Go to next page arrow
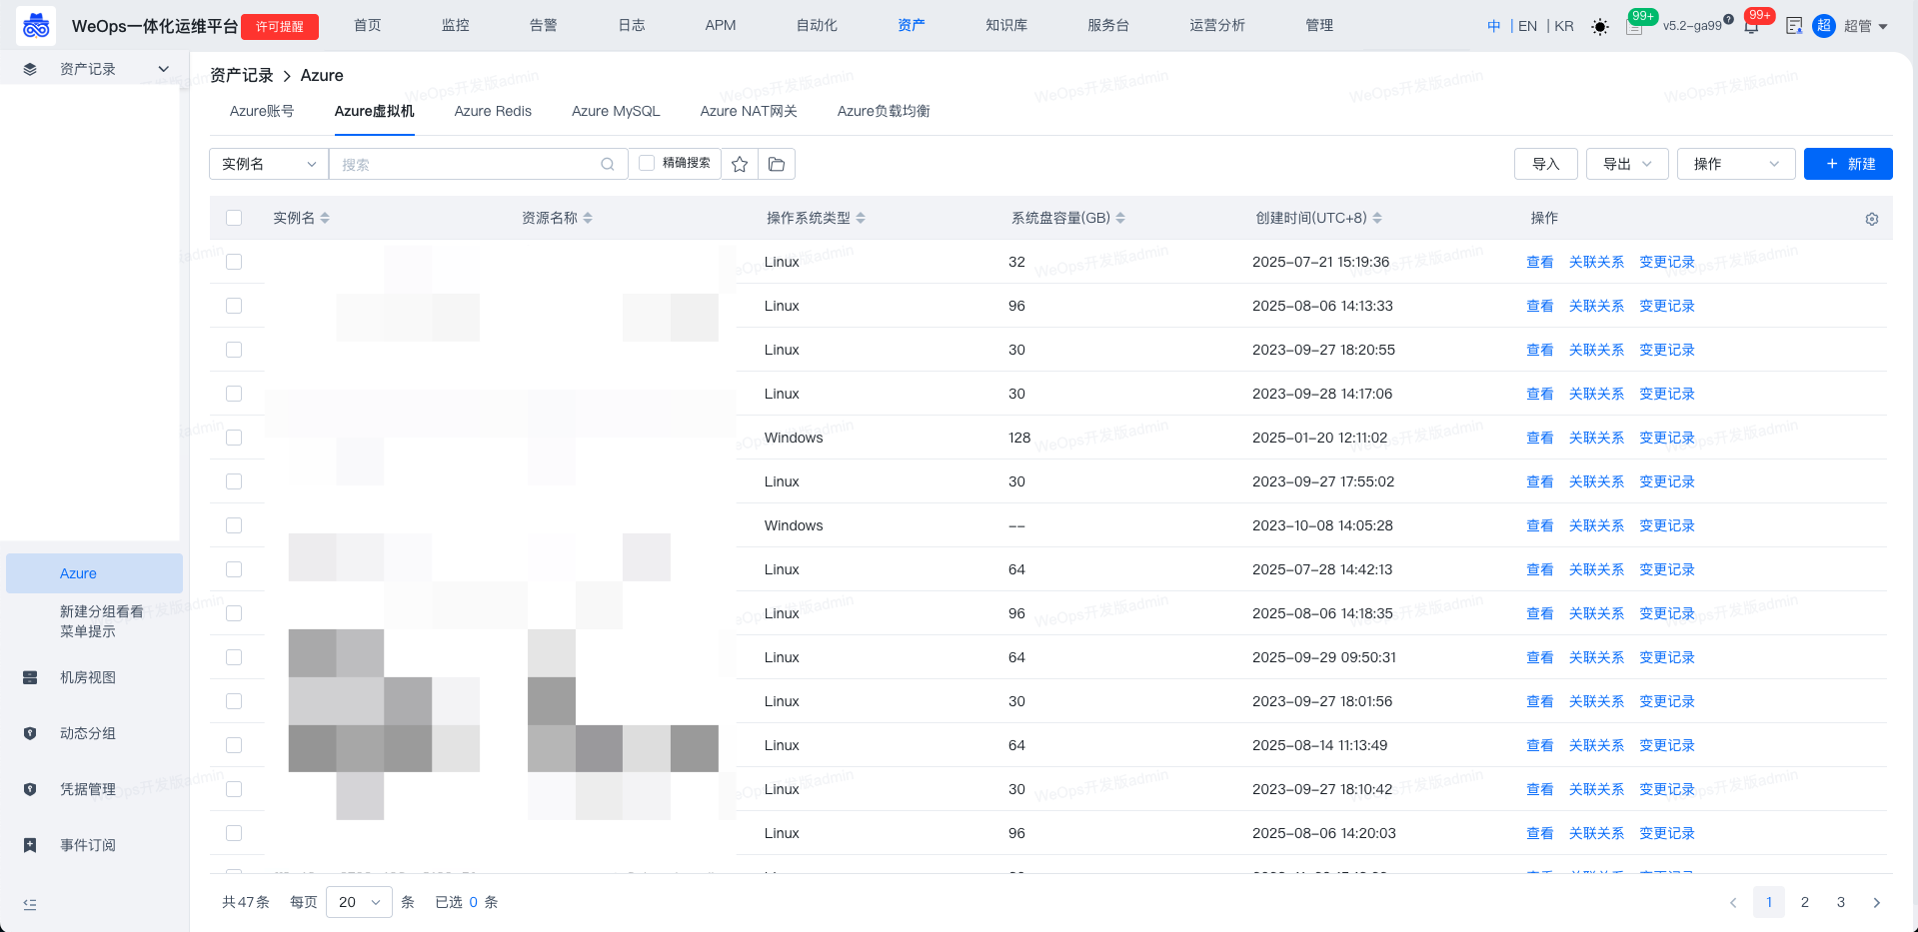 point(1877,902)
